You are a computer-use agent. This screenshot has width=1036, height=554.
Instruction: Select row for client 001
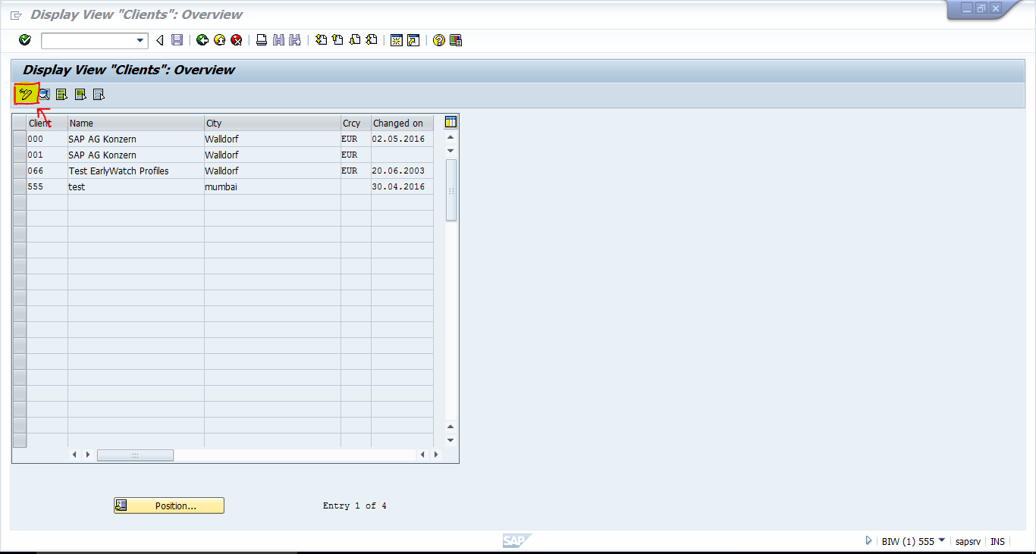(x=20, y=155)
